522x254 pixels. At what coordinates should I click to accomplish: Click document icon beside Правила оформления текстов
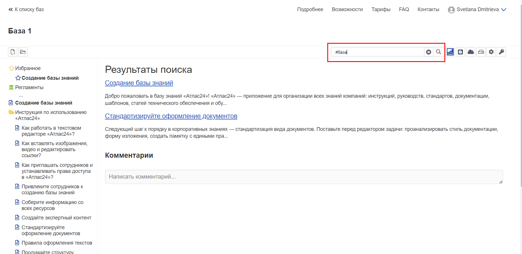click(17, 243)
